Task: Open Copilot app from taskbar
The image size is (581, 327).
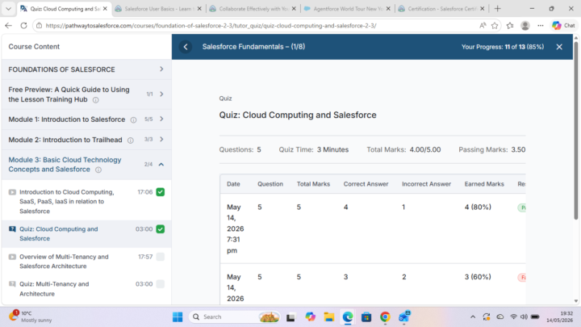Action: click(310, 317)
